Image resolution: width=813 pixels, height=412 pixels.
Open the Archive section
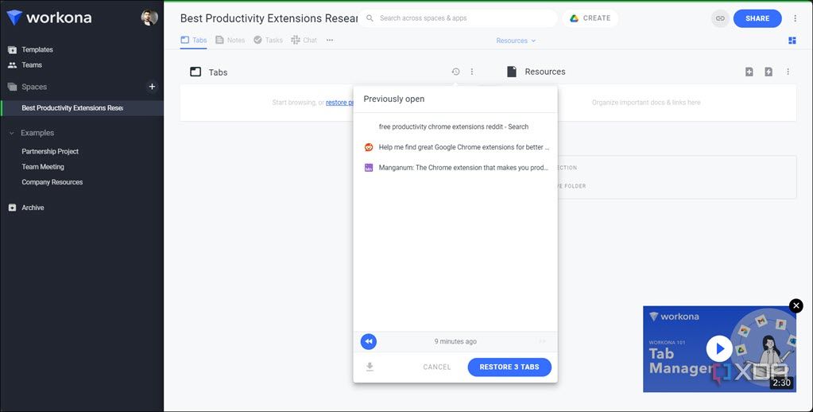[33, 208]
